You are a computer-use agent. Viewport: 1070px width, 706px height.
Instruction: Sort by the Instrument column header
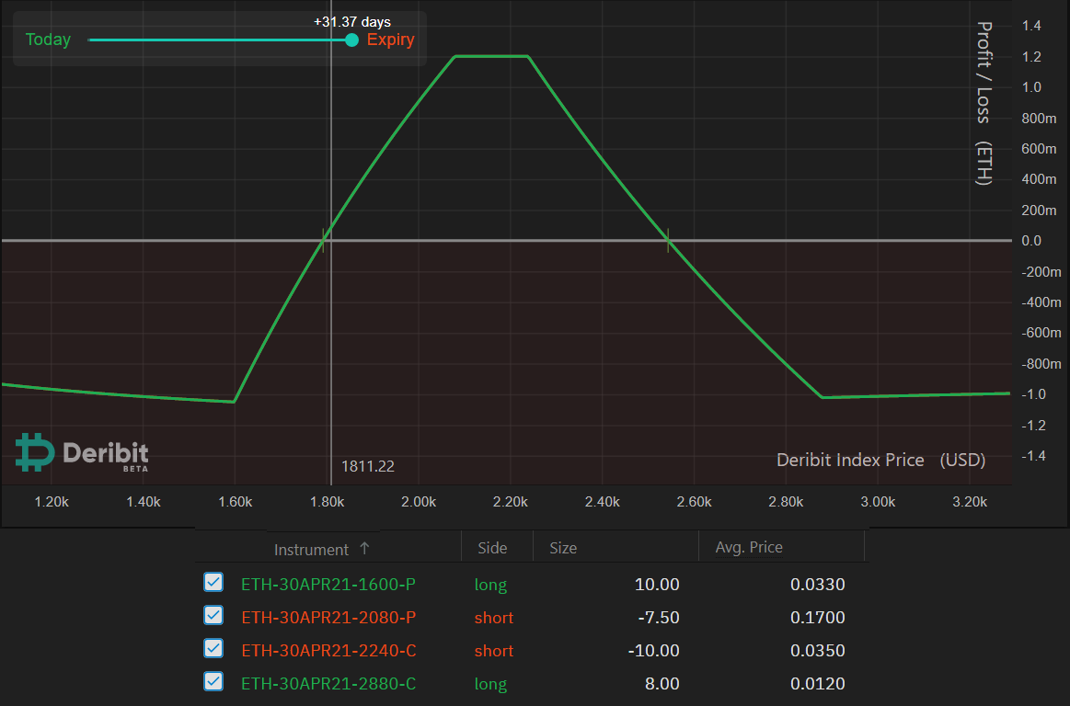[x=311, y=550]
